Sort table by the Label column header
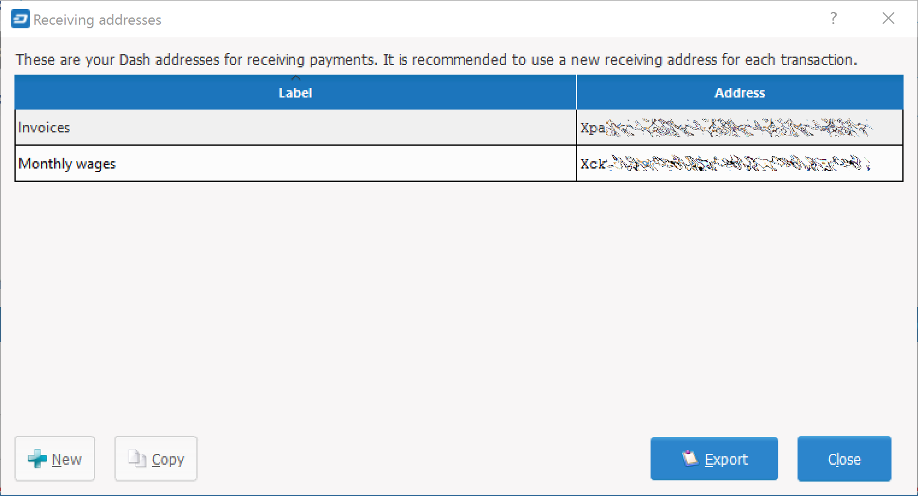Viewport: 918px width, 496px height. [x=295, y=93]
